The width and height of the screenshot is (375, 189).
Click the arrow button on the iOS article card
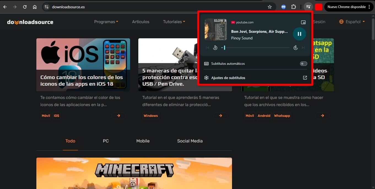118,116
